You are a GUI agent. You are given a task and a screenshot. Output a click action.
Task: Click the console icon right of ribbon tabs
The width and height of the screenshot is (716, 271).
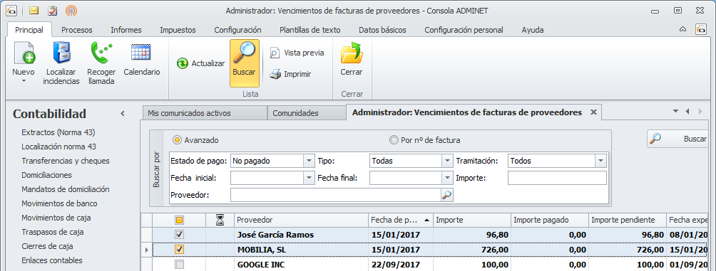(x=701, y=30)
